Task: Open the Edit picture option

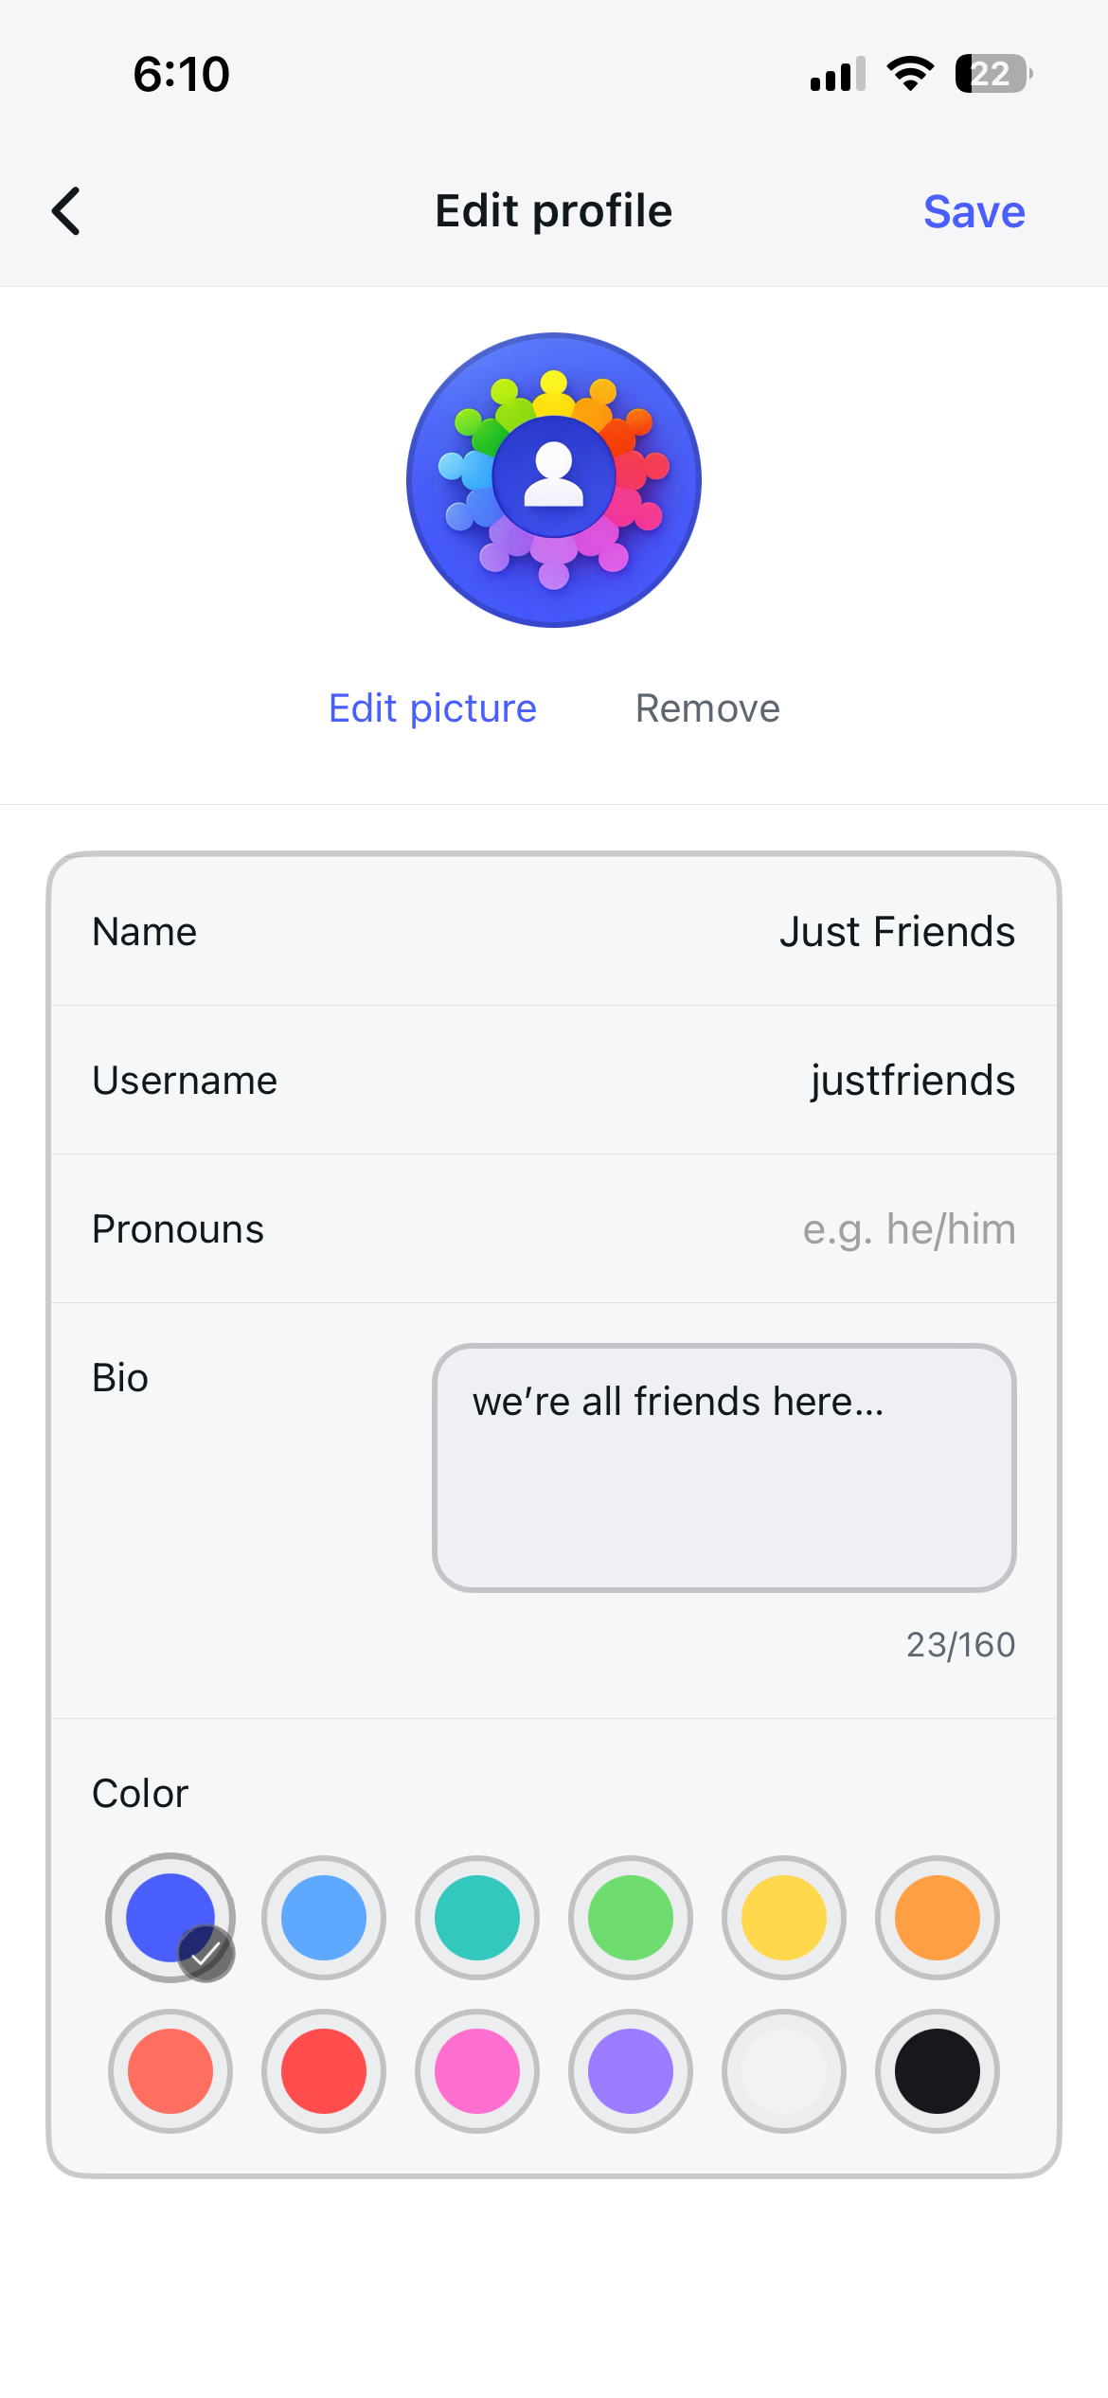Action: [x=433, y=708]
